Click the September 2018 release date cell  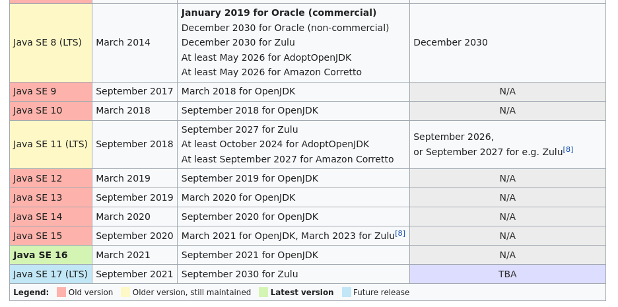pos(135,145)
